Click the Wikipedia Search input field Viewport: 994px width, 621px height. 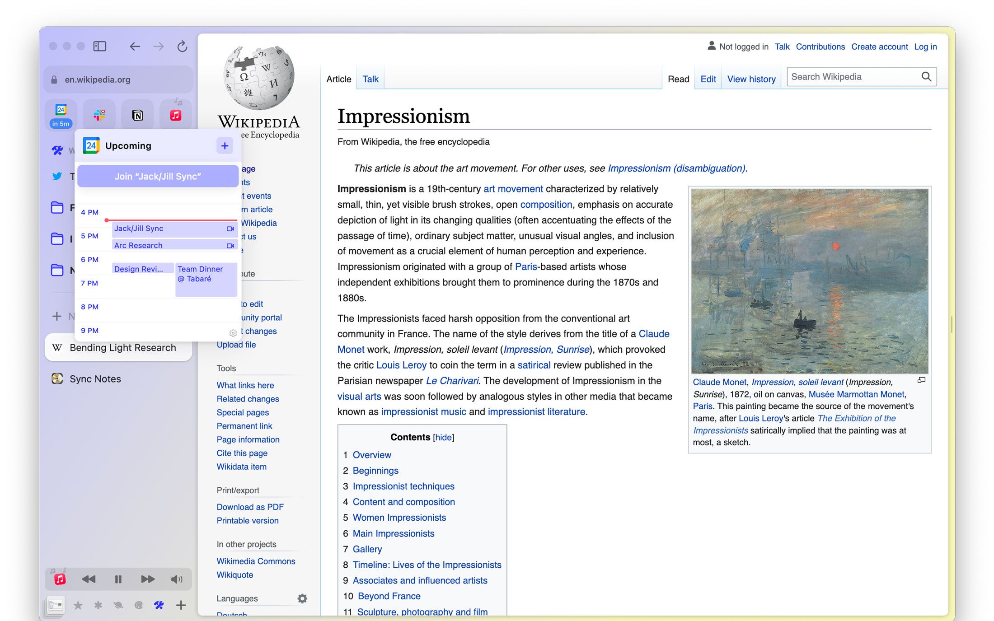click(854, 76)
